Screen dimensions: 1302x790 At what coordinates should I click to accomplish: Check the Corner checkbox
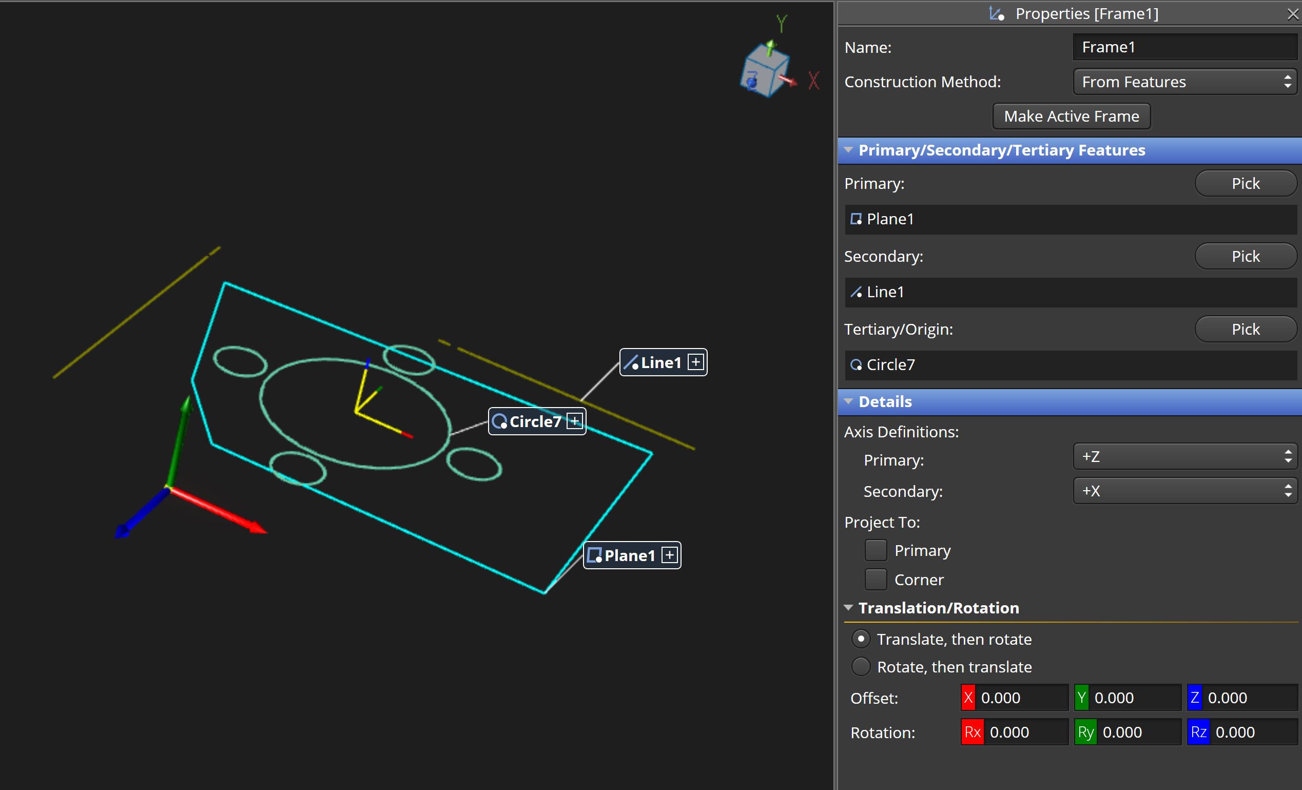[x=876, y=579]
